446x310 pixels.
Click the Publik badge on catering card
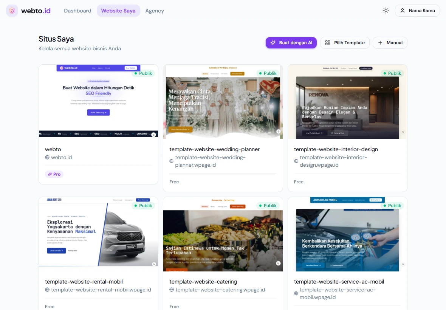[x=268, y=206]
